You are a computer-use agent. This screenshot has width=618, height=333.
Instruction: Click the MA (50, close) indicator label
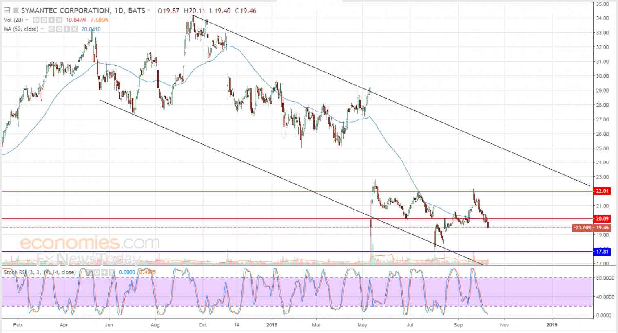[21, 29]
